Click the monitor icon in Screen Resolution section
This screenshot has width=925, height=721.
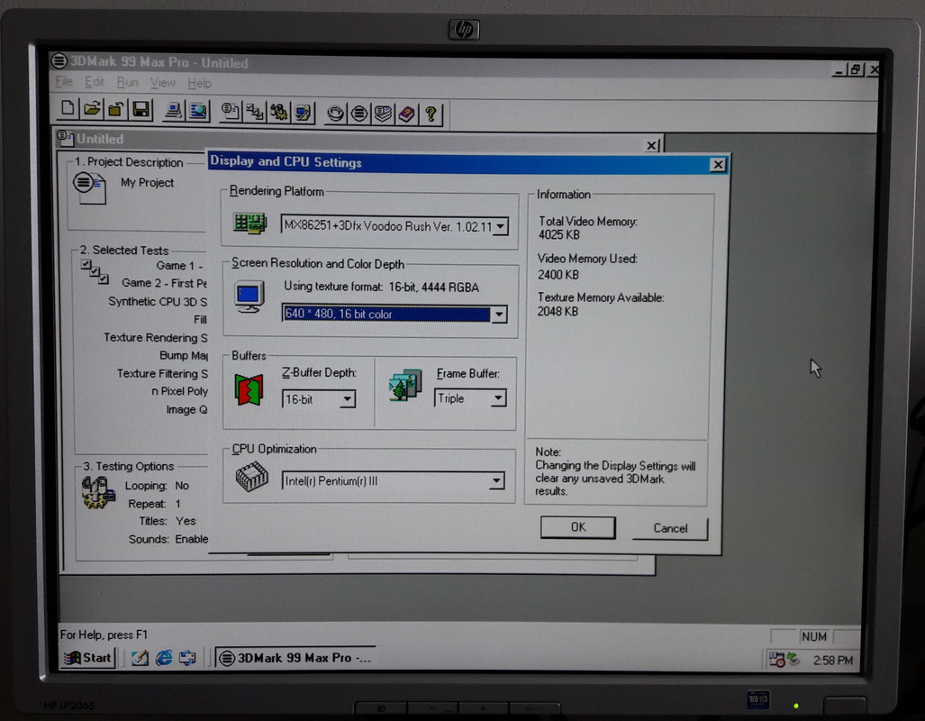coord(249,297)
